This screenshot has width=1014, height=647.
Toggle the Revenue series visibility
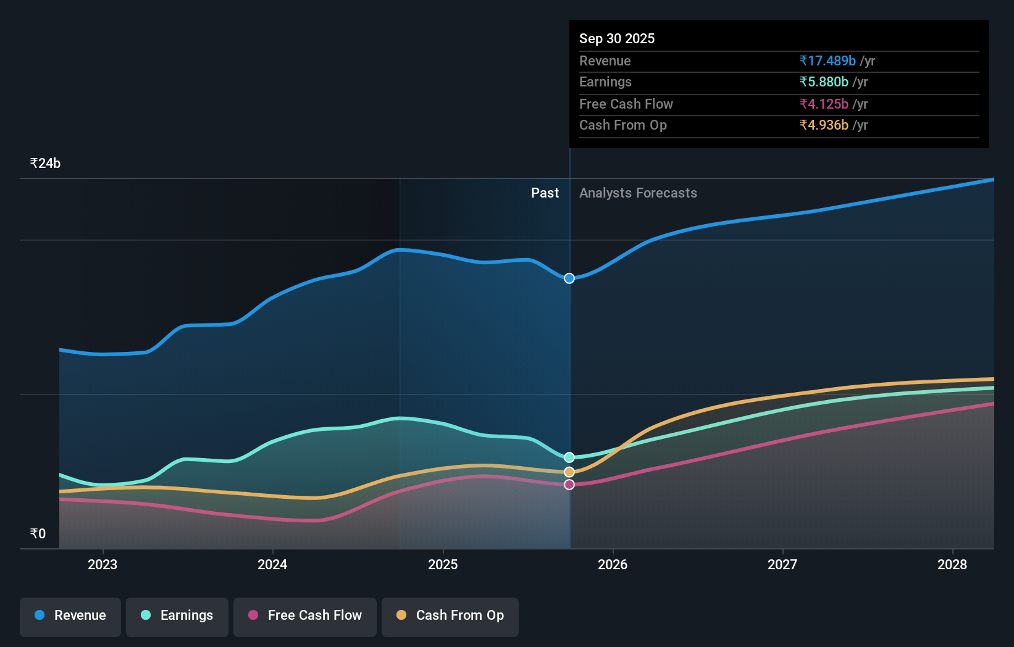point(70,616)
